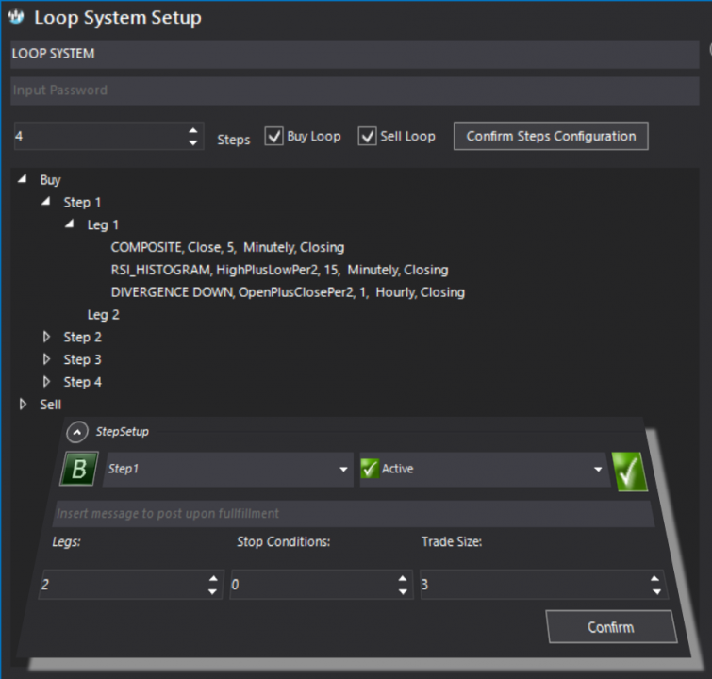Viewport: 712px width, 679px height.
Task: Click Confirm Steps Configuration button
Action: (551, 136)
